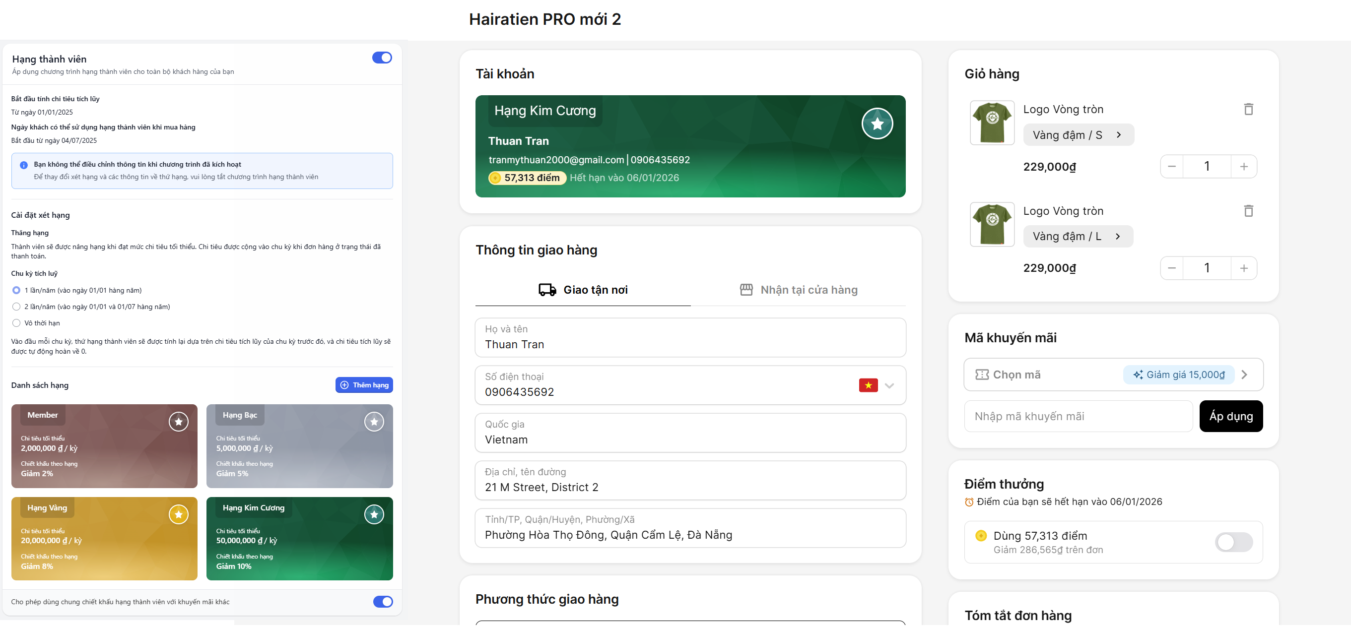Switch to Nhận tại cửa hàng tab
The height and width of the screenshot is (626, 1351).
coord(798,290)
